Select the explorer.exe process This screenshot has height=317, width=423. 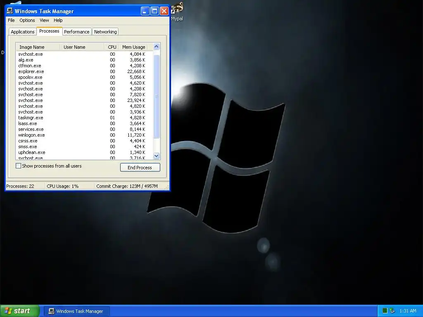coord(84,71)
